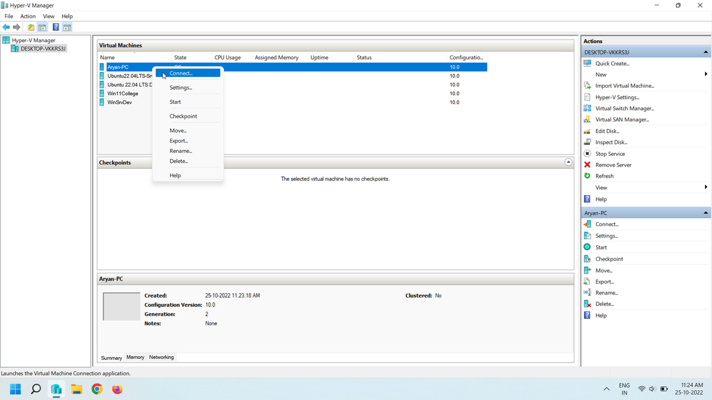Show hidden system tray icons chevron
Screen dimensions: 712x400
(x=606, y=389)
